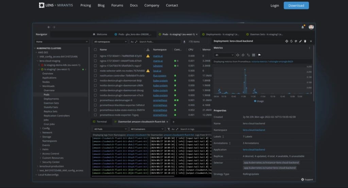Click the navigate back arrow icon
Image resolution: width=348 pixels, height=188 pixels.
coord(49,27)
